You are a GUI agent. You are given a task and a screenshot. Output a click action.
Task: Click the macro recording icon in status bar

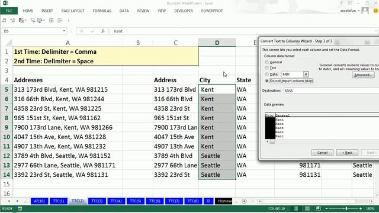pyautogui.click(x=20, y=208)
